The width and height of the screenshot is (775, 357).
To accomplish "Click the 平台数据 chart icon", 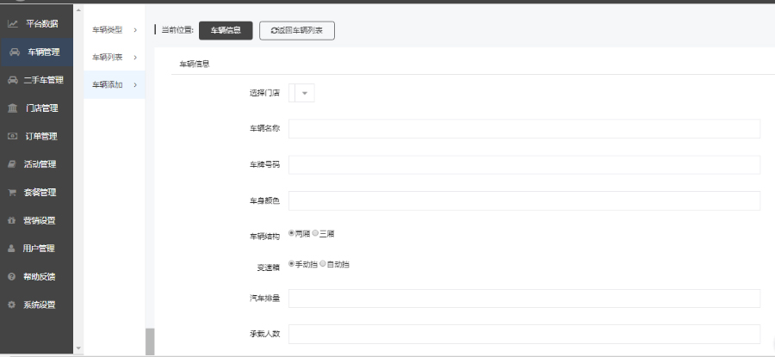I will pyautogui.click(x=13, y=23).
